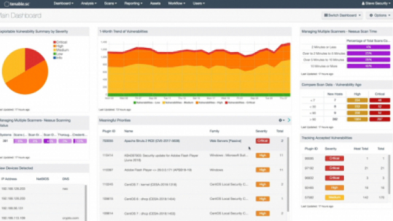
Task: Click the Meaningful Priorities table scrollbar
Action: pos(288,174)
